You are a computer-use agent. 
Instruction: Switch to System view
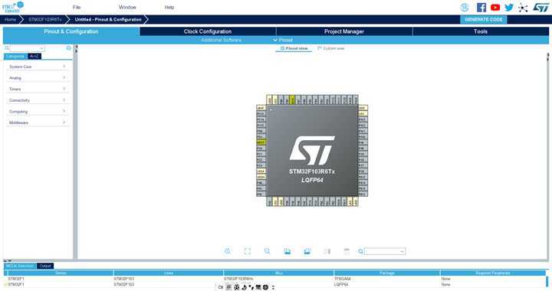pos(331,48)
